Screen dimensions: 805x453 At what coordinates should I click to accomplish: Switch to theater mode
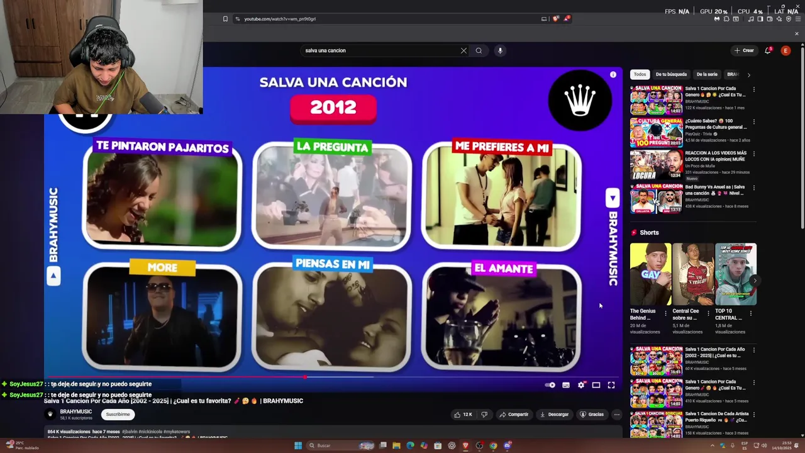click(596, 385)
